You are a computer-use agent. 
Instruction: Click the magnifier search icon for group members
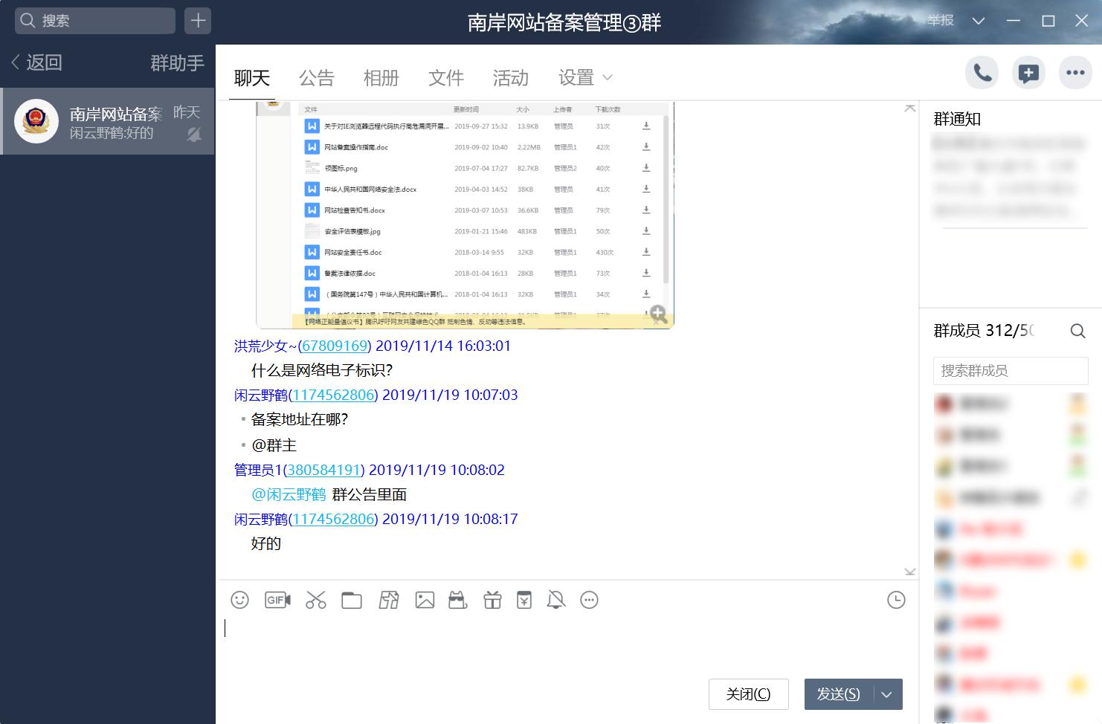[x=1077, y=331]
